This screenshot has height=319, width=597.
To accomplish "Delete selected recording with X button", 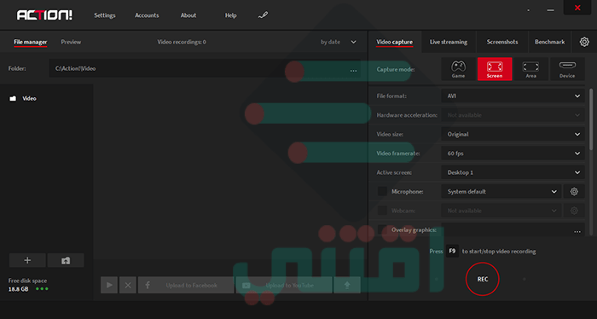I will pyautogui.click(x=128, y=285).
